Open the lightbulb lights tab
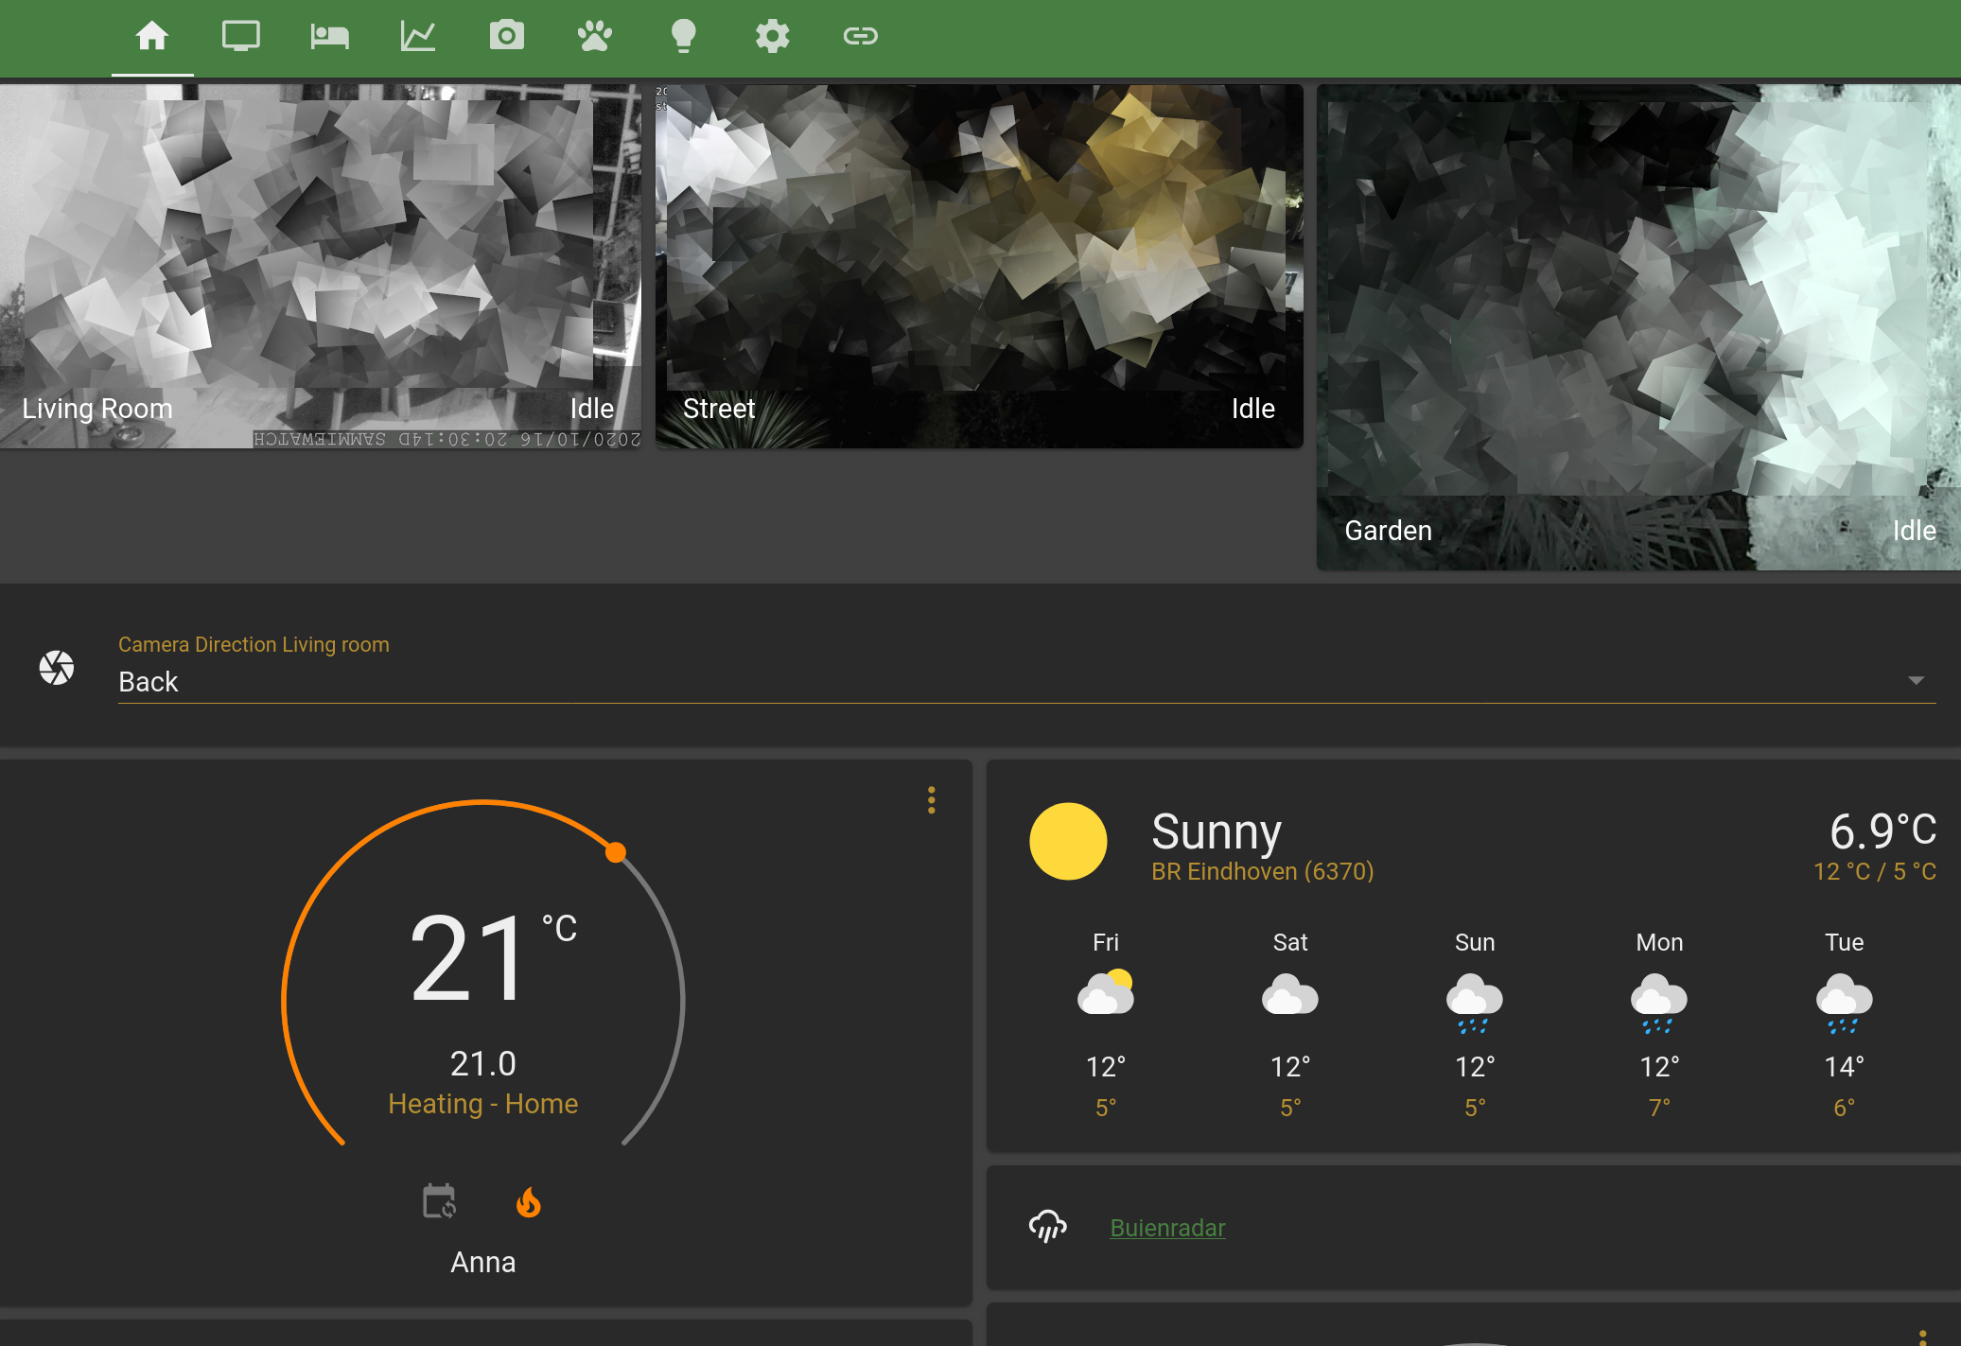 [x=683, y=37]
